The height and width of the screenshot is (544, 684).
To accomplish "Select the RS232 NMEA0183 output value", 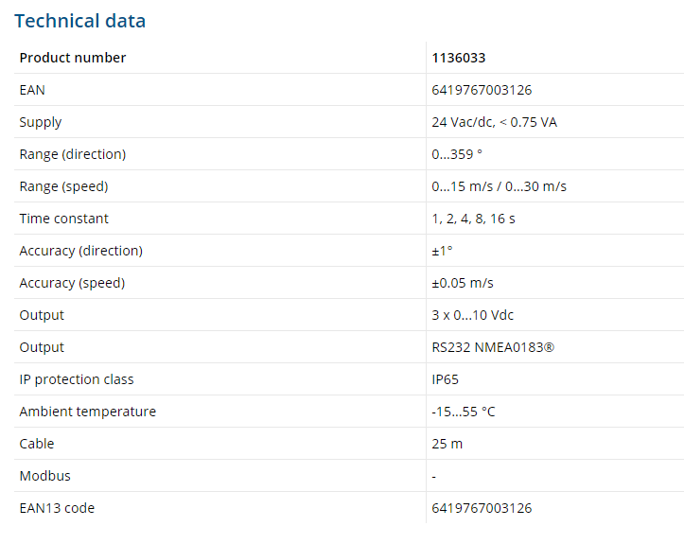I will click(493, 347).
